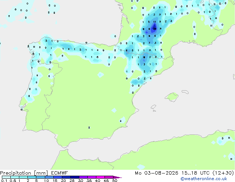Click the Ibiza island outline

[x=153, y=107]
